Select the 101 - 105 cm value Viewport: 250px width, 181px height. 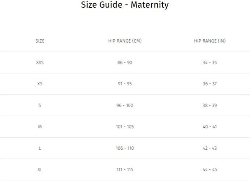pos(125,127)
